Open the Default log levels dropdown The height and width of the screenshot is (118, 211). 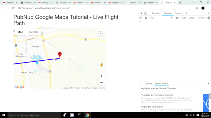191,18
